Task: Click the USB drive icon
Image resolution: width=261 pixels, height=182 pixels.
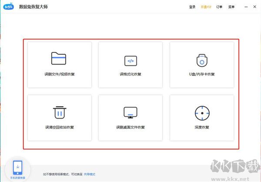Action: (x=202, y=60)
